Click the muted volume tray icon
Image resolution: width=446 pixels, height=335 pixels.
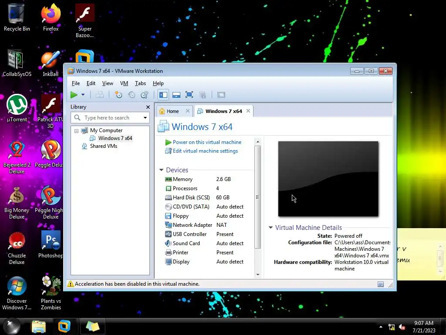(x=402, y=327)
